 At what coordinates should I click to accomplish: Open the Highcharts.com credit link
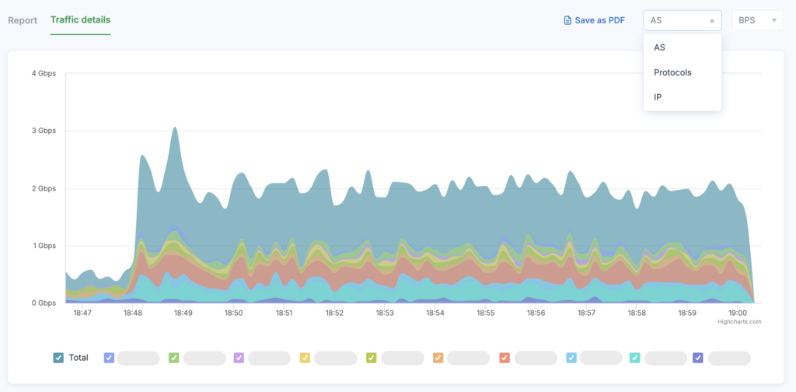tap(739, 320)
